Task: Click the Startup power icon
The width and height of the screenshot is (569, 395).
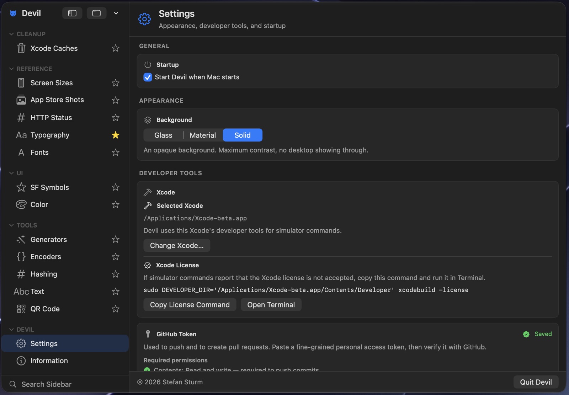Action: click(148, 65)
